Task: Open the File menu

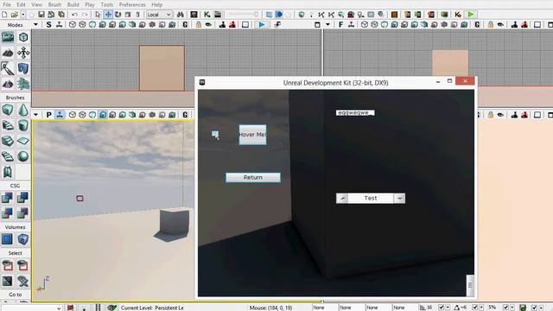Action: pos(7,4)
